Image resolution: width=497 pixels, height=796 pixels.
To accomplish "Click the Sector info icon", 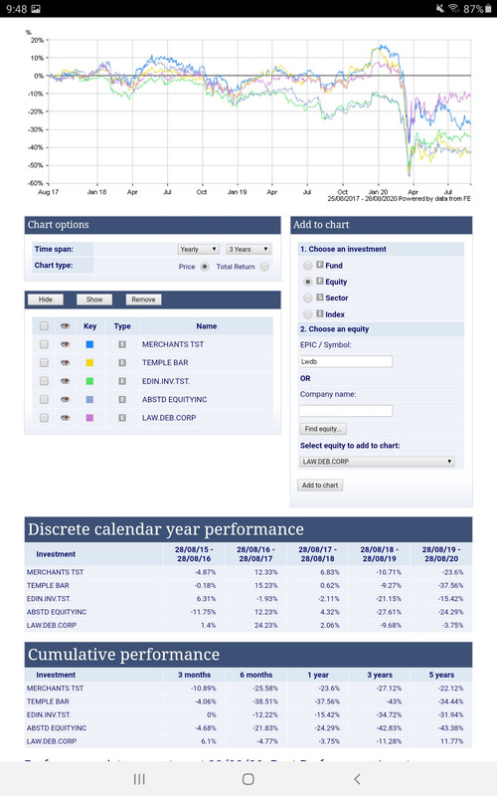I will click(x=320, y=297).
